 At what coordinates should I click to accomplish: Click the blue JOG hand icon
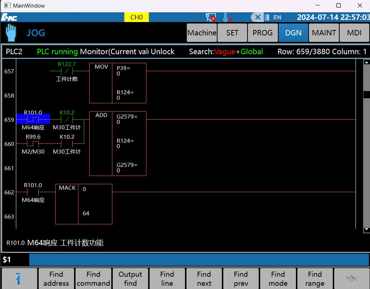(11, 33)
